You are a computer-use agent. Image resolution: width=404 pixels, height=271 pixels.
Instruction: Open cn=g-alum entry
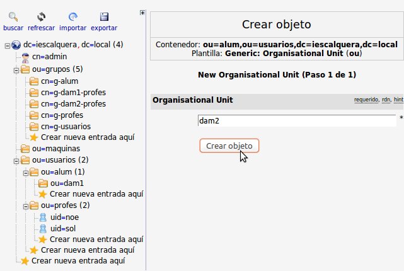click(59, 81)
